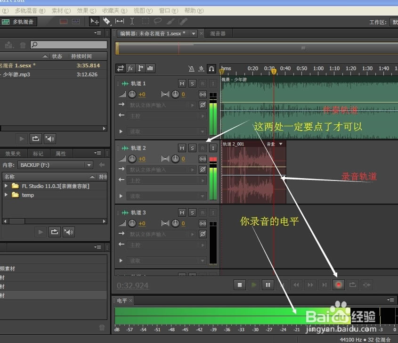The height and width of the screenshot is (343, 398).
Task: Arm 轨道 2 for recording with R button
Action: pyautogui.click(x=203, y=148)
